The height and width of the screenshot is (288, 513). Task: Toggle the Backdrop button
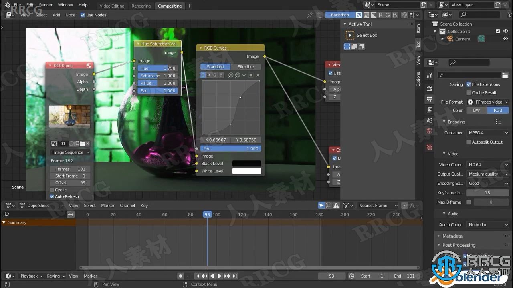(340, 15)
